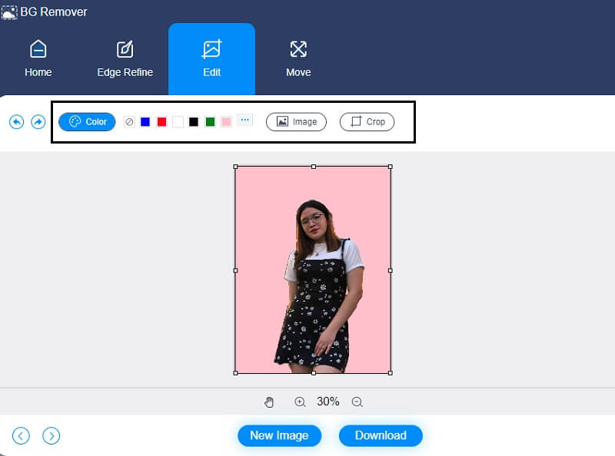Click the Zoom In magnifier icon
Screen dimensions: 615x456
coord(300,401)
